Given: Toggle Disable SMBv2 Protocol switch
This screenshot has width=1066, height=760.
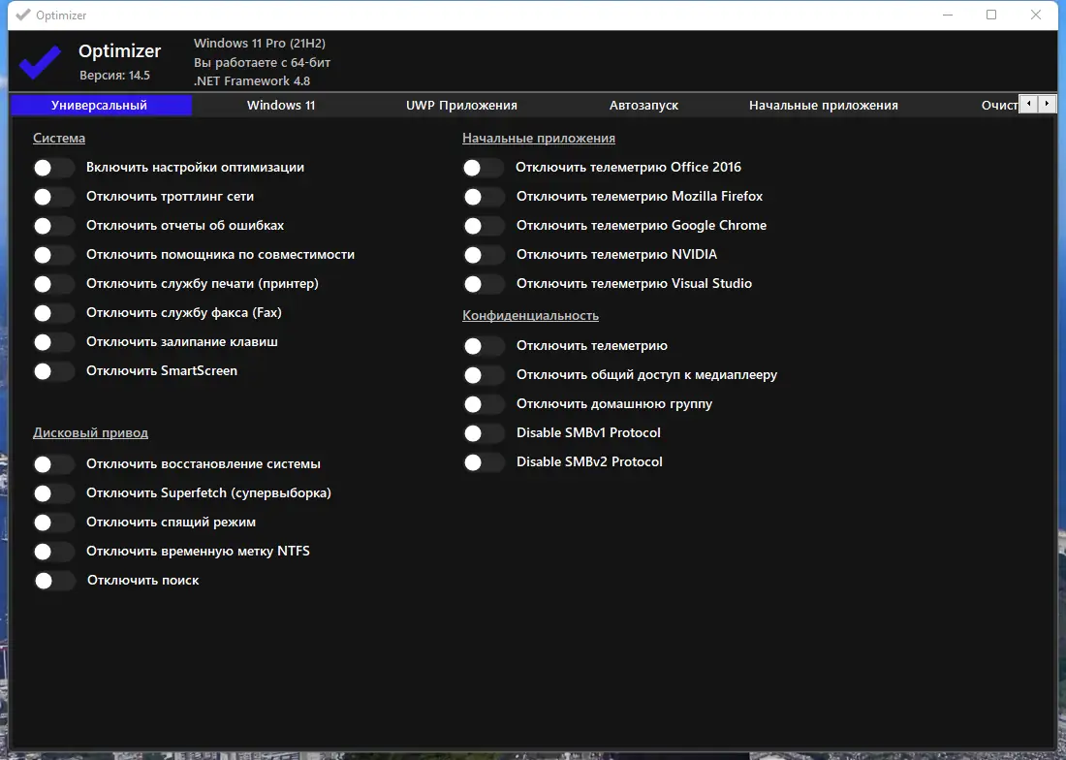Looking at the screenshot, I should pos(484,462).
